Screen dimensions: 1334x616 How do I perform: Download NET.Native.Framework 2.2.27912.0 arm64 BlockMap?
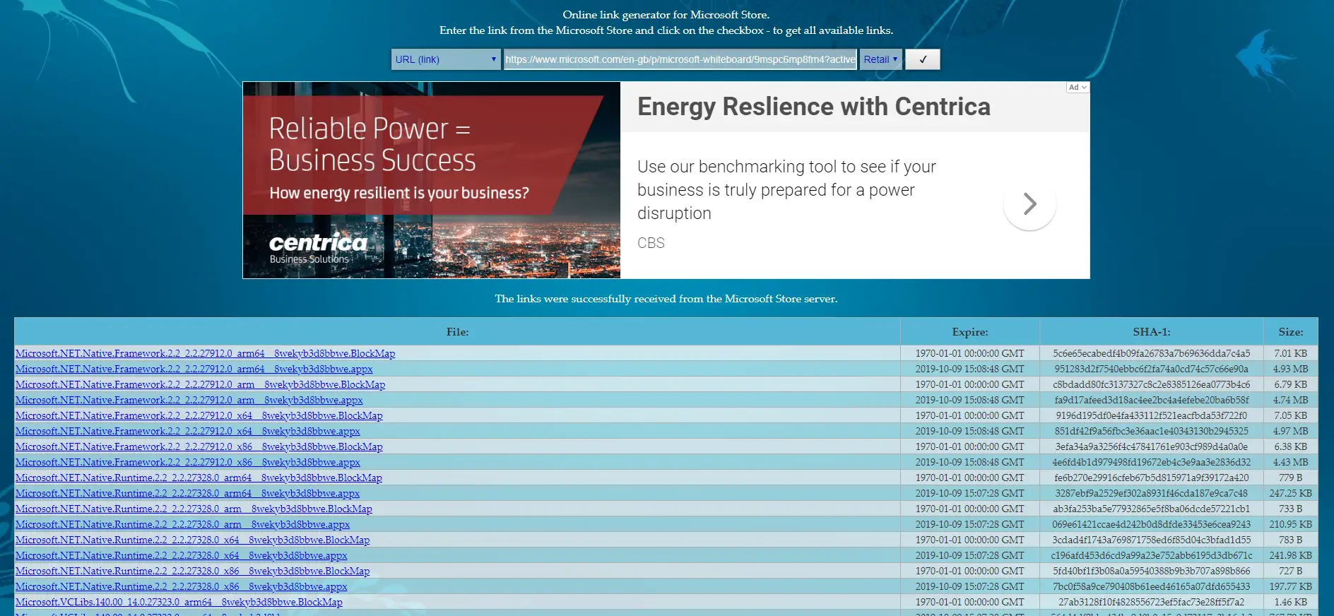tap(206, 353)
